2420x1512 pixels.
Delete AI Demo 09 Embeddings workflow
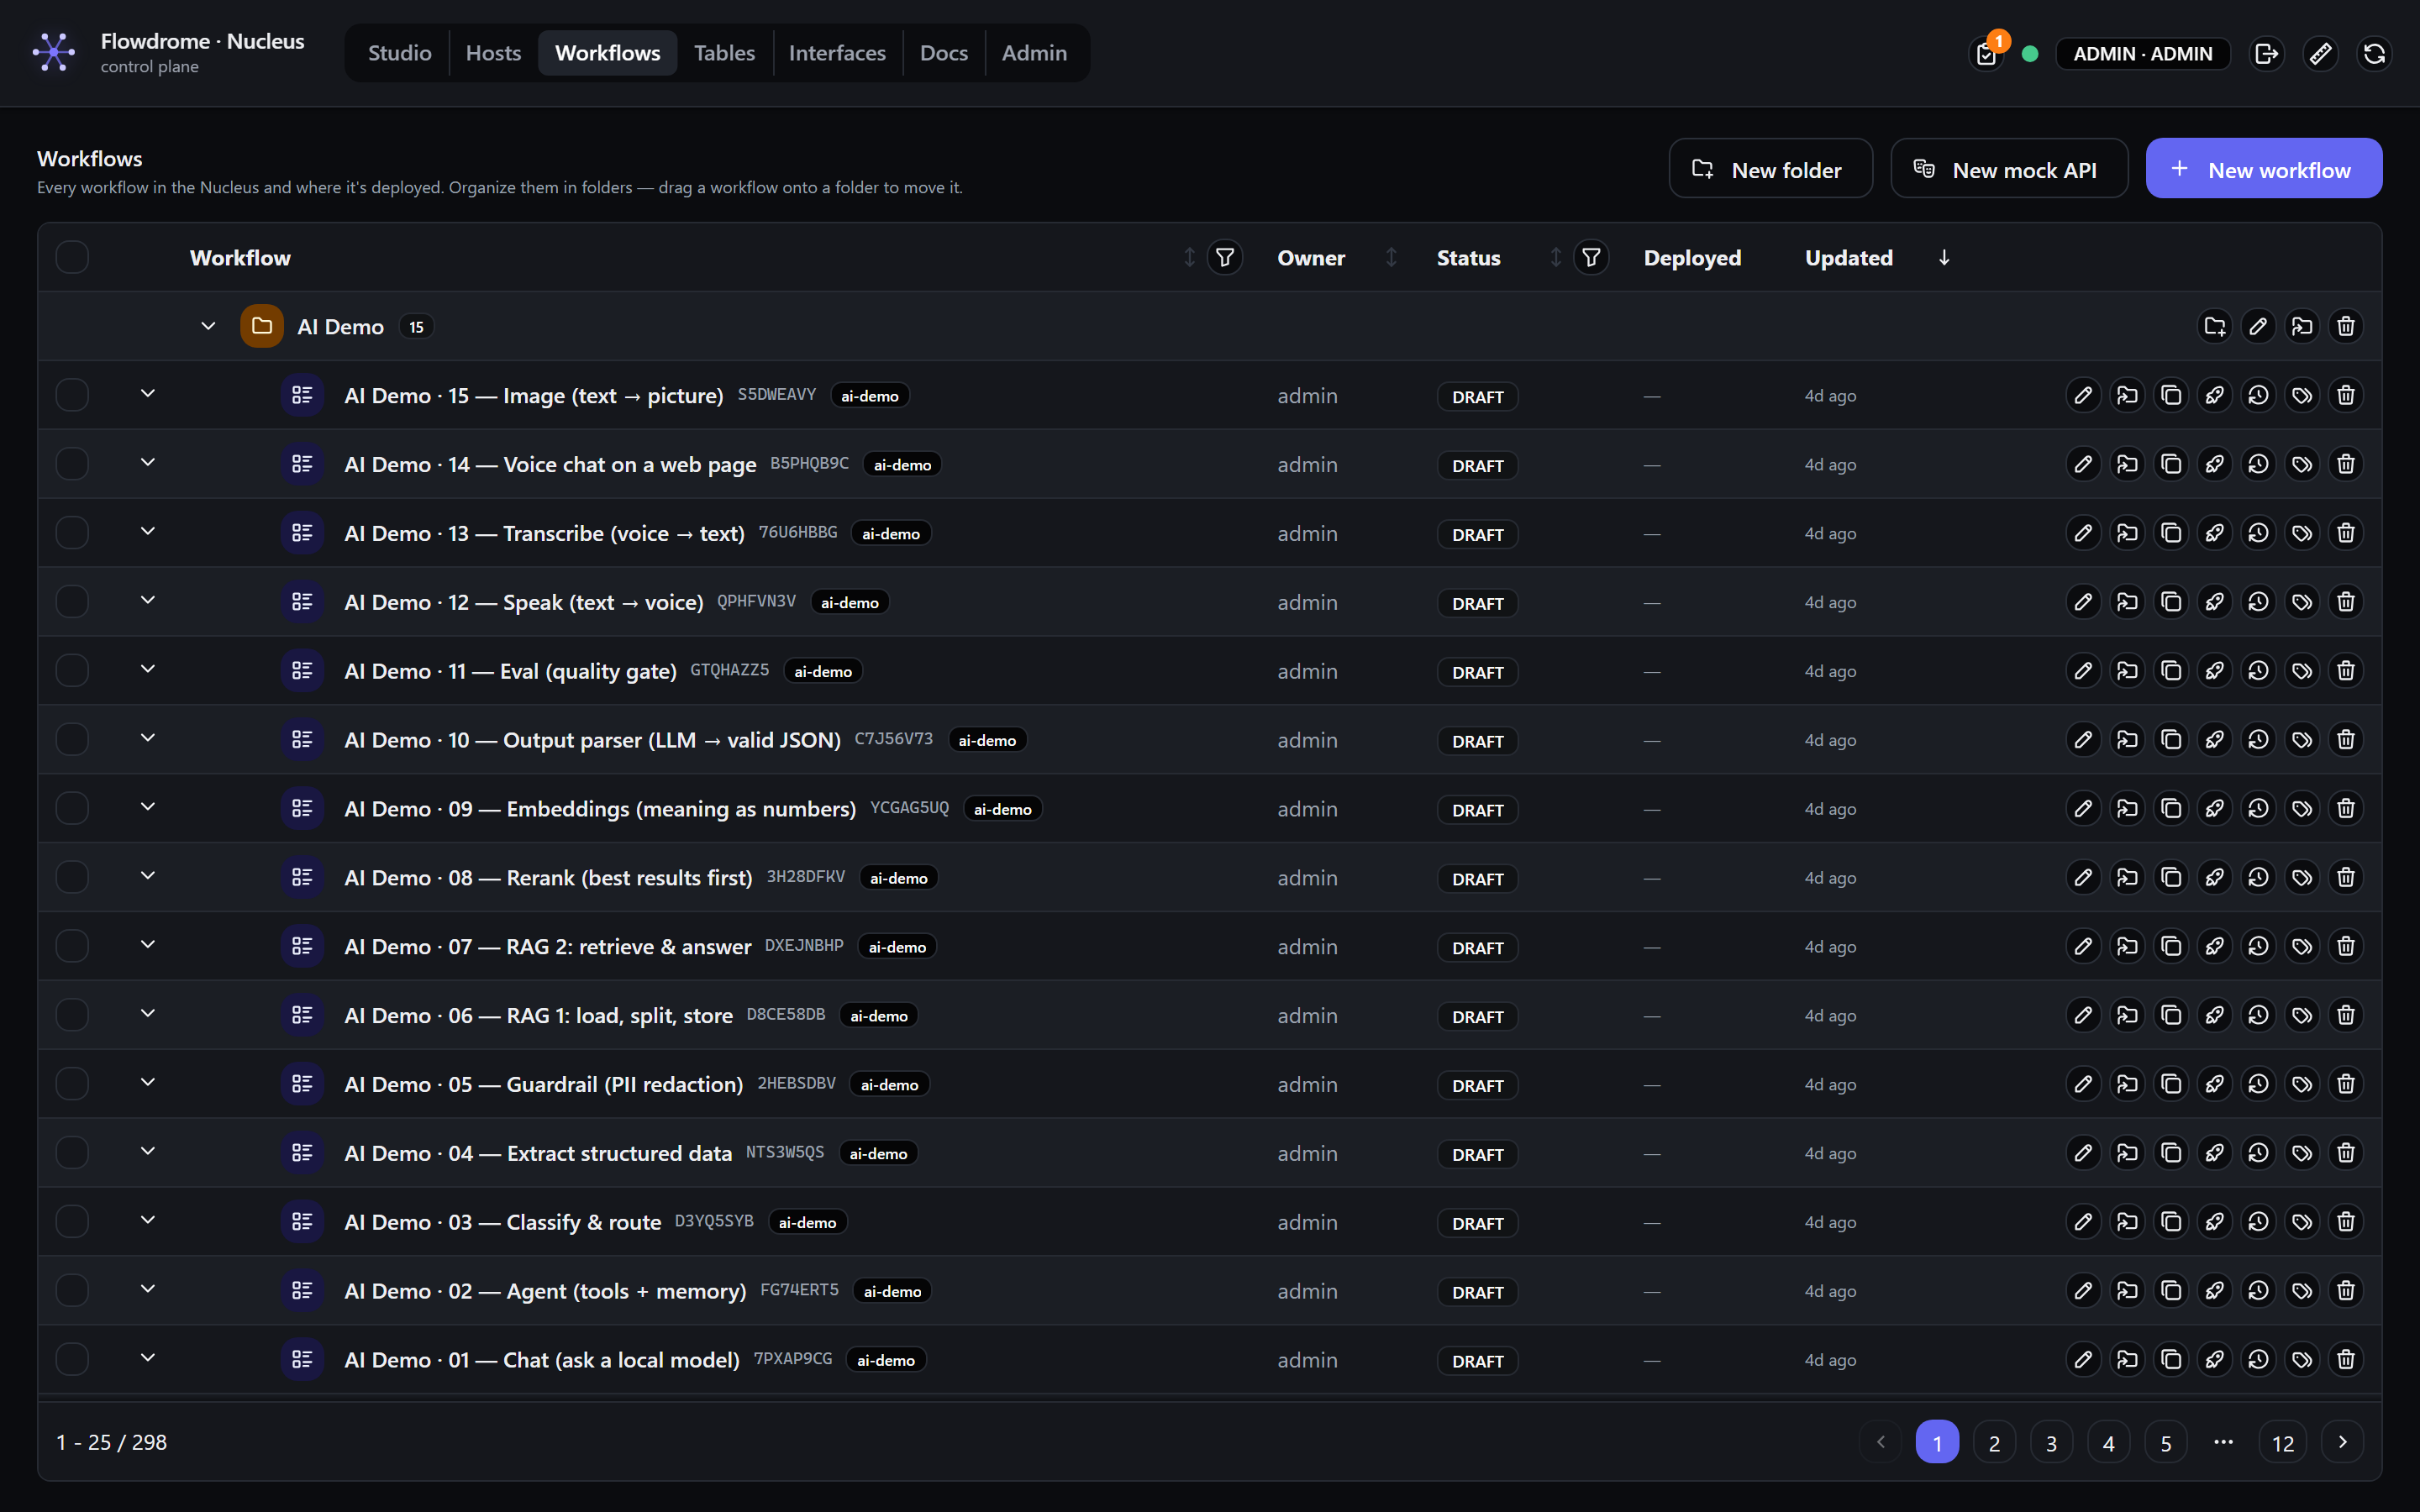(x=2346, y=808)
